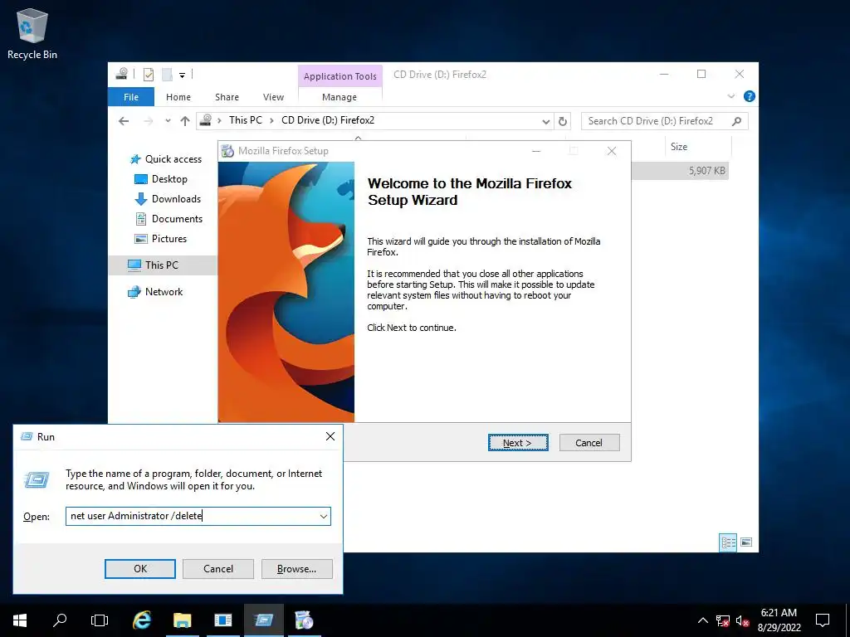The image size is (850, 637).
Task: Select This PC in the navigation pane
Action: click(162, 265)
